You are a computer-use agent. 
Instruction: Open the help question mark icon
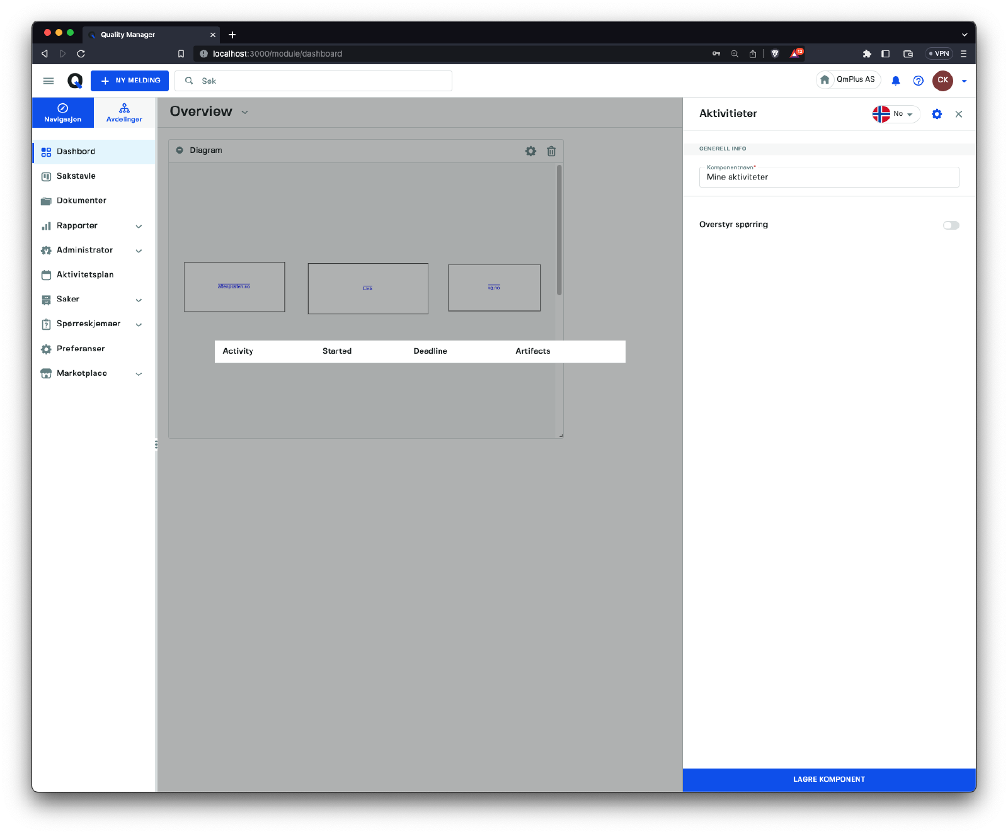(x=918, y=81)
